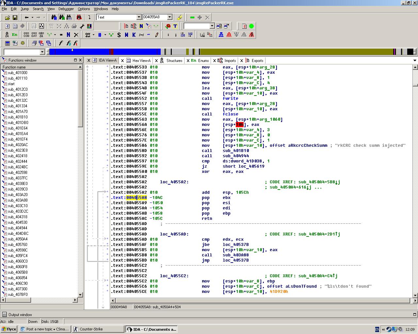Screen dimensions: 418x334
Task: Click the calculator icon in toolbar
Action: coord(7,43)
